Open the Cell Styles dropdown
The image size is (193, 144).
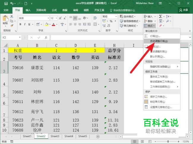click(x=129, y=26)
